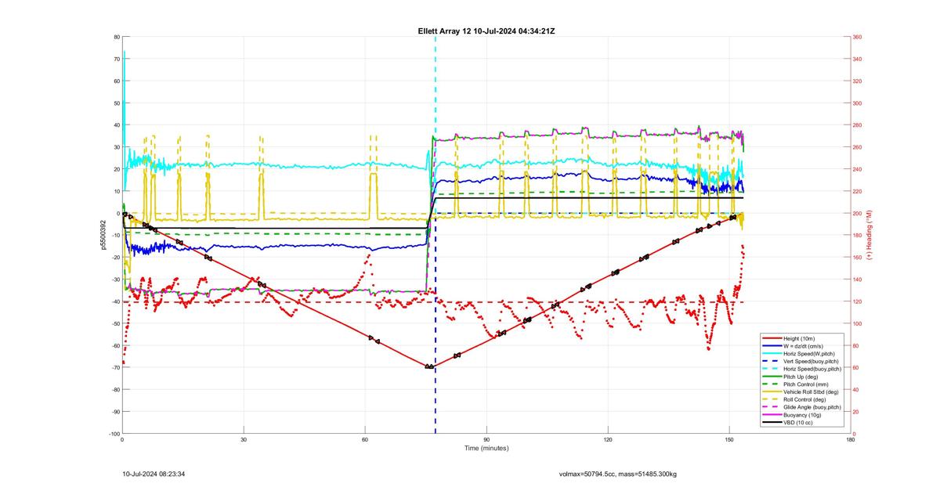The height and width of the screenshot is (487, 940).
Task: Click the x-axis tick label '90'
Action: click(x=486, y=439)
